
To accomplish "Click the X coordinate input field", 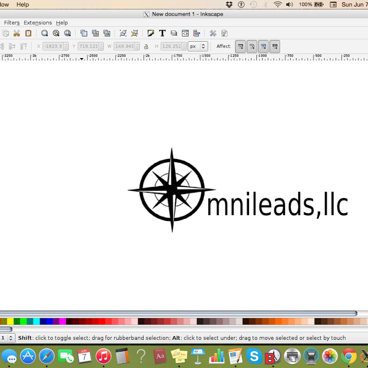I will click(x=54, y=46).
